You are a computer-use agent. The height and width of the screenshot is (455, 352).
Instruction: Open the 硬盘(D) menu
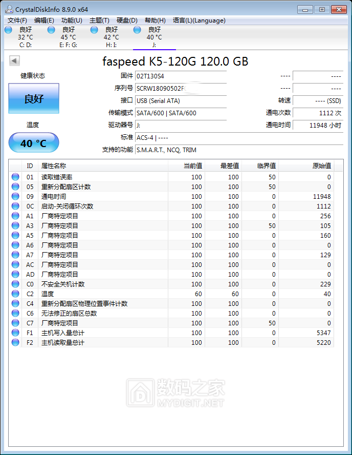(127, 20)
